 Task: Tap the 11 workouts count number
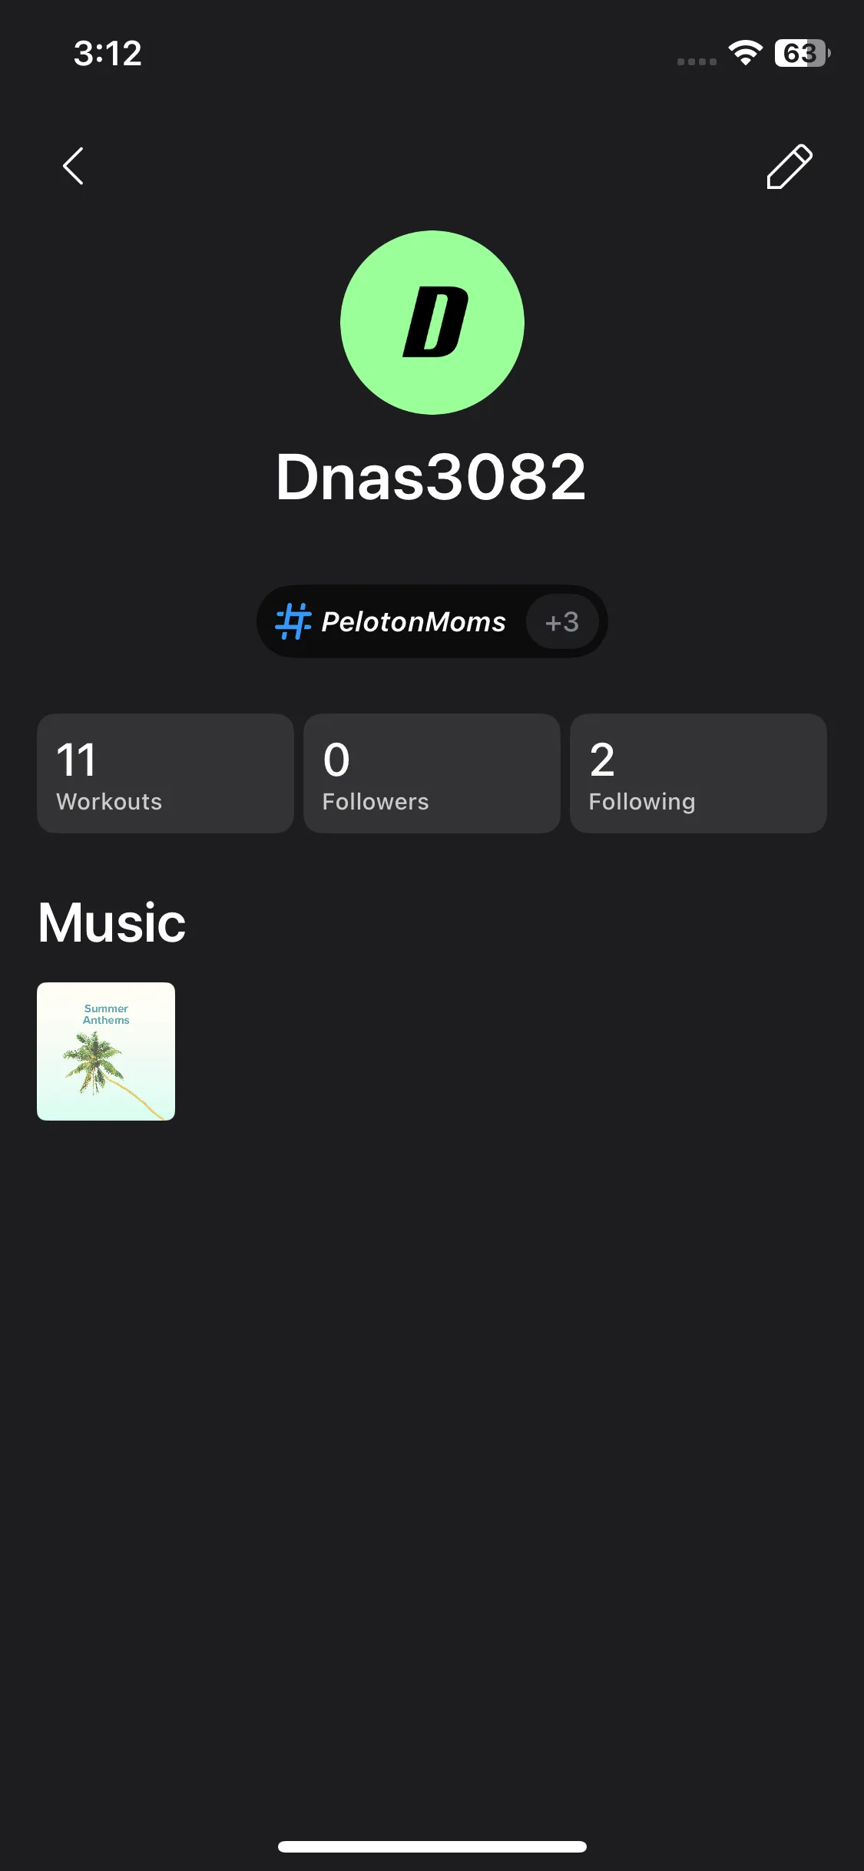point(76,760)
